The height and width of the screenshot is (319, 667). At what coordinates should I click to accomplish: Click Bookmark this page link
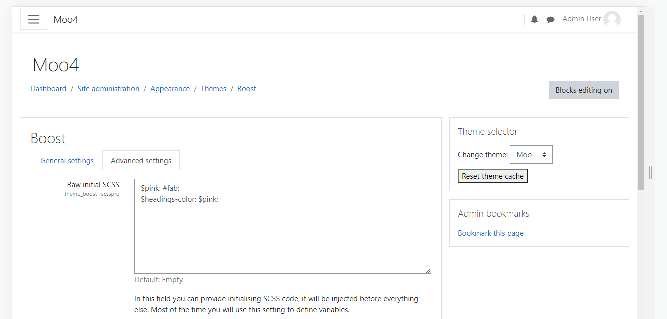[491, 233]
